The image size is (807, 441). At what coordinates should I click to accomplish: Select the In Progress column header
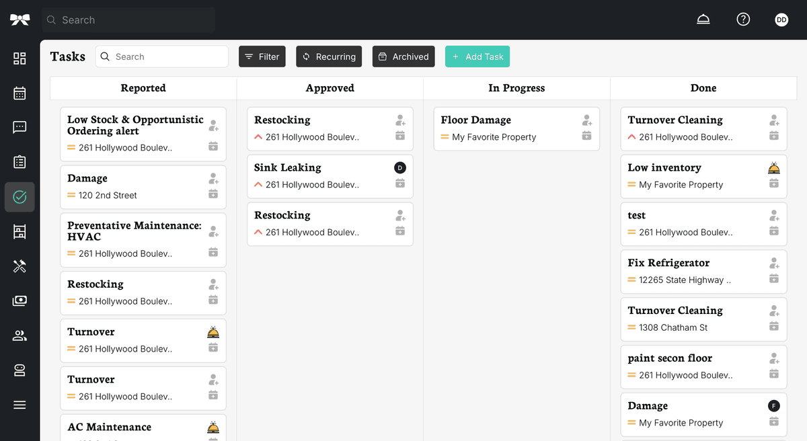tap(516, 87)
